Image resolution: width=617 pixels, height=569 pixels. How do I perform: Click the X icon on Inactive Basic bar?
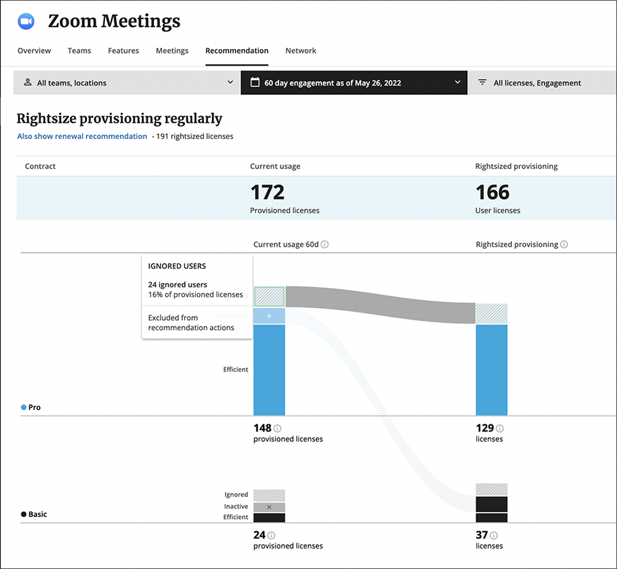269,507
